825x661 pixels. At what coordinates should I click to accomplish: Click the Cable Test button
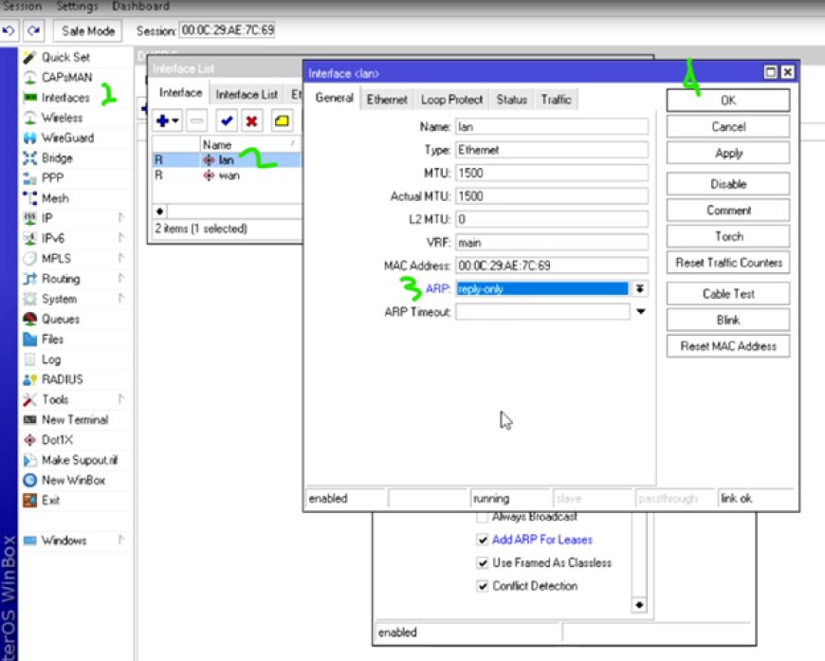(x=728, y=294)
